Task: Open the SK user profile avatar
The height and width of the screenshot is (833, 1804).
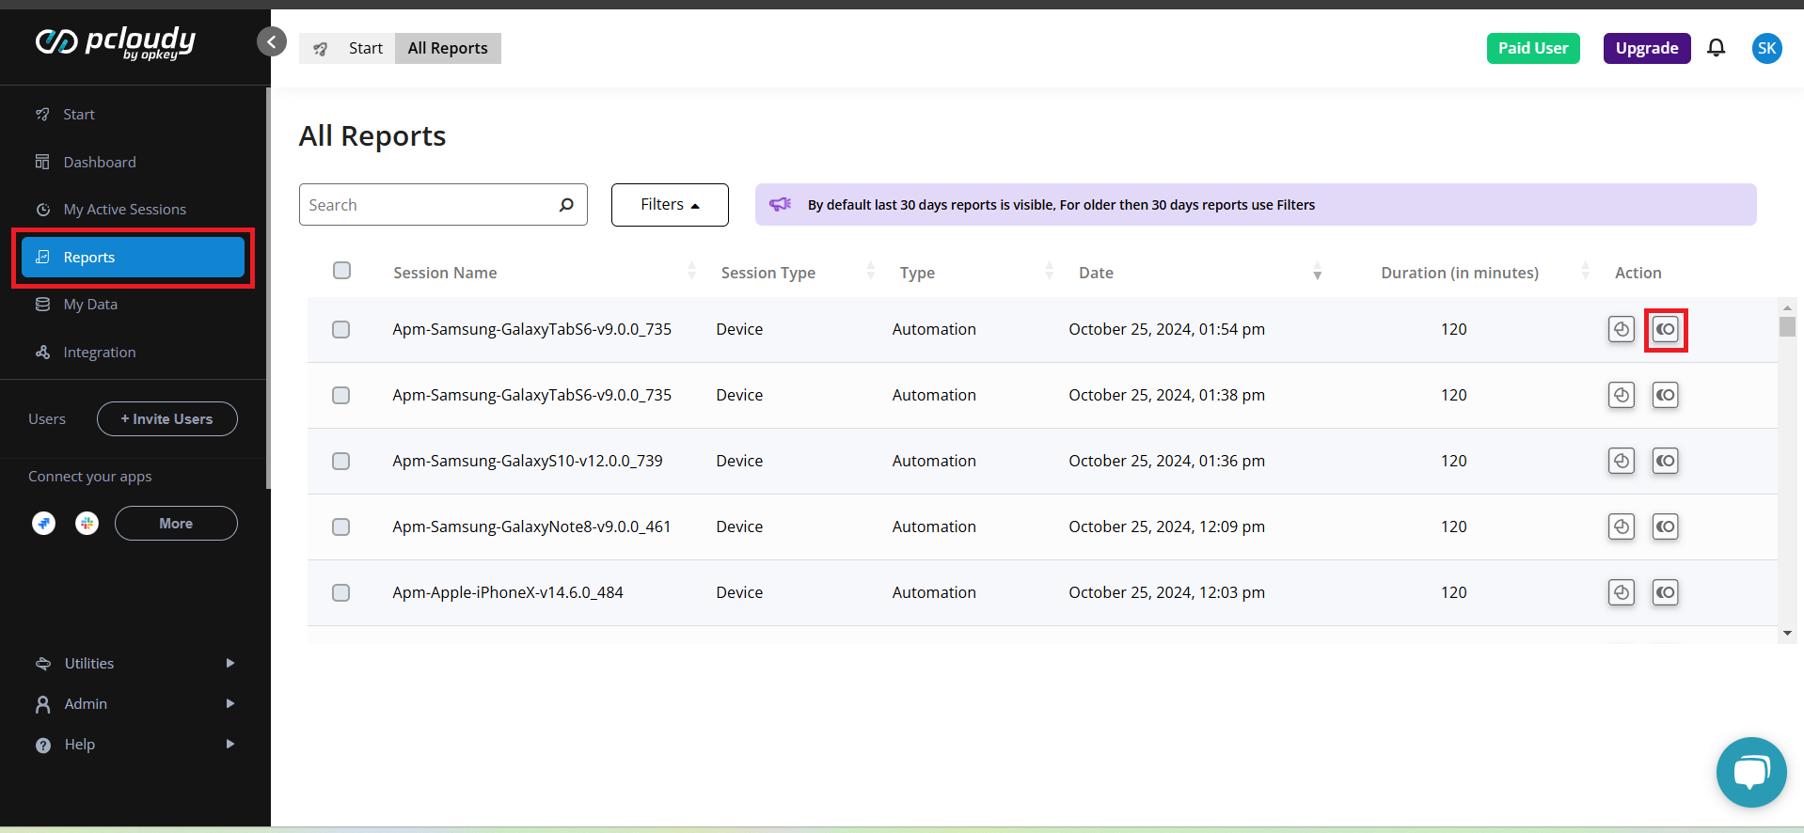Action: (x=1766, y=48)
